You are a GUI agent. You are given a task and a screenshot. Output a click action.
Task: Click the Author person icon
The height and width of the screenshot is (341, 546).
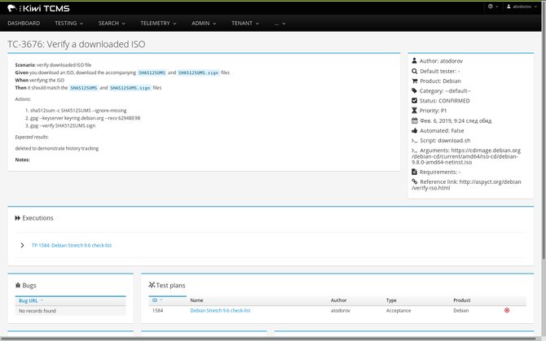(x=414, y=60)
